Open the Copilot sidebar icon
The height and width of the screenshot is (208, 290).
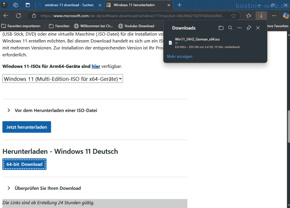[286, 16]
